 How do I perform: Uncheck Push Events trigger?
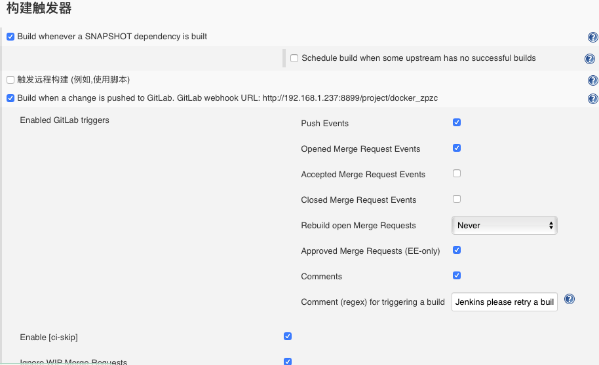coord(457,122)
